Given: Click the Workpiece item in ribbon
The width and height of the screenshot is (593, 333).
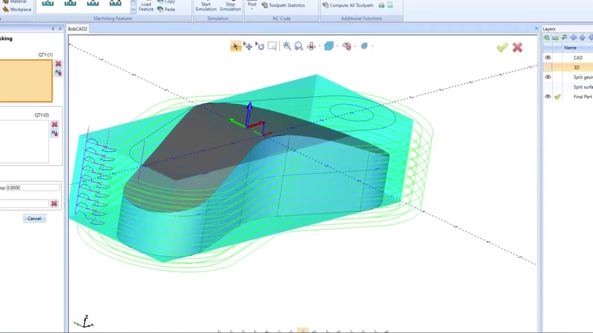Looking at the screenshot, I should click(x=17, y=9).
